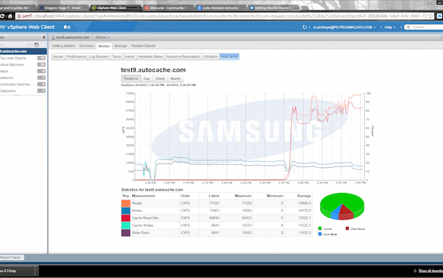Open Hardware Status sub-tab

[150, 56]
